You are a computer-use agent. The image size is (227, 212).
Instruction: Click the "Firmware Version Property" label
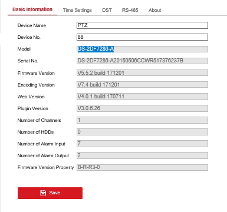[x=45, y=167]
